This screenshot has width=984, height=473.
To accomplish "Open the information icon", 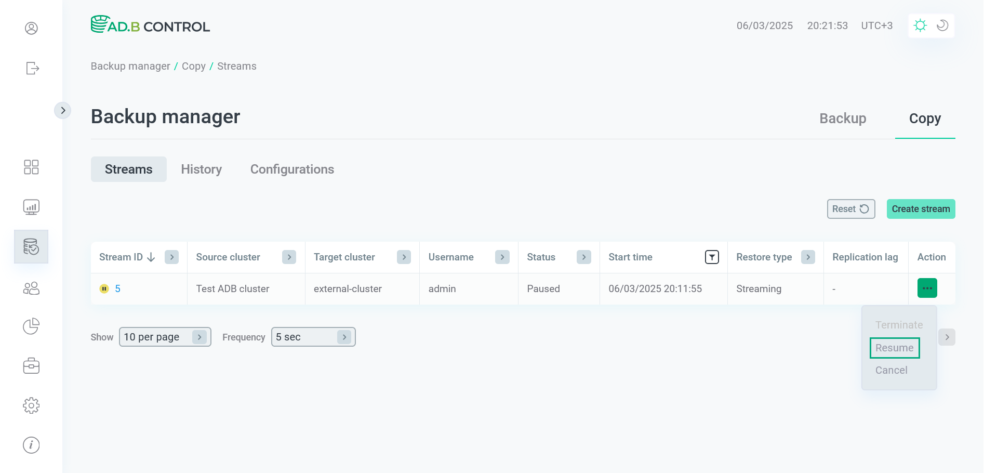I will (31, 445).
